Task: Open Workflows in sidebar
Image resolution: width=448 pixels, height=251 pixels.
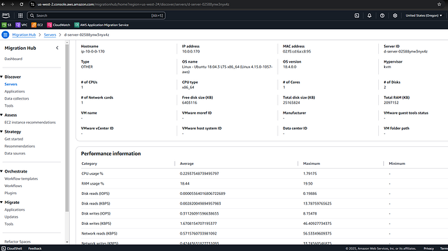Action: (13, 186)
